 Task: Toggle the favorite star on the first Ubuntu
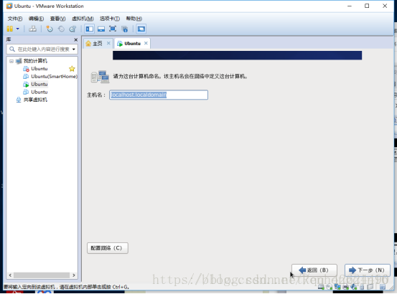click(x=72, y=69)
